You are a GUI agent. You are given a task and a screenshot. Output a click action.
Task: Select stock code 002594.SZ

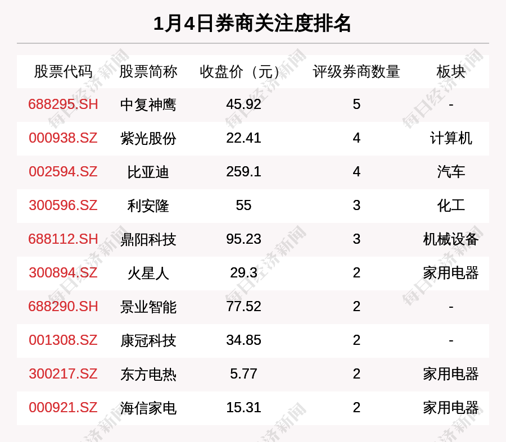tap(63, 171)
